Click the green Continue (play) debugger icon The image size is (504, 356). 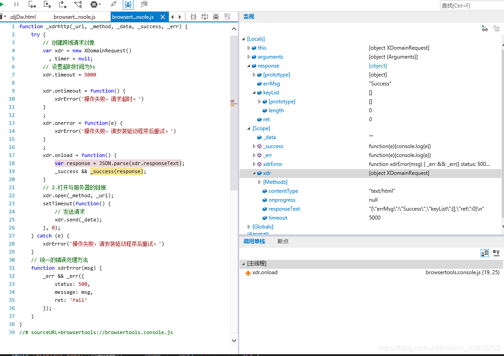2,4
